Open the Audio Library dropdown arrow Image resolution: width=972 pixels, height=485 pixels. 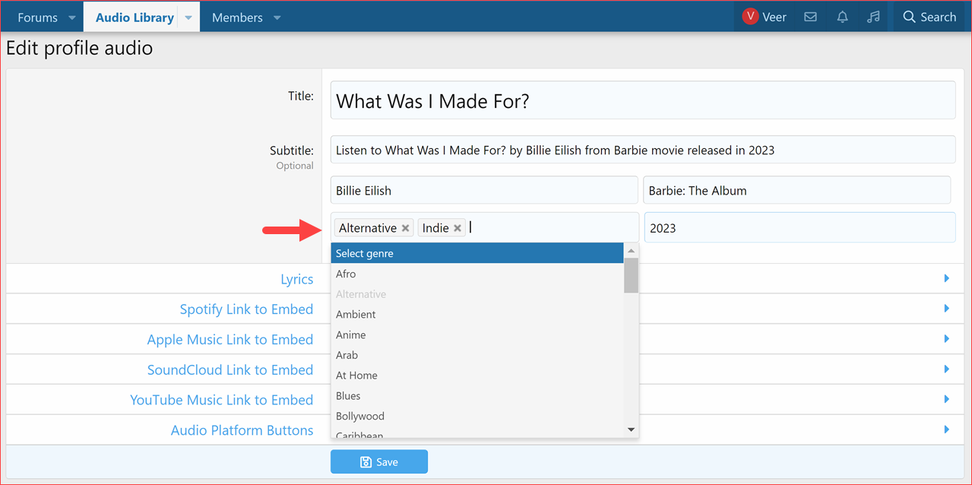[188, 17]
